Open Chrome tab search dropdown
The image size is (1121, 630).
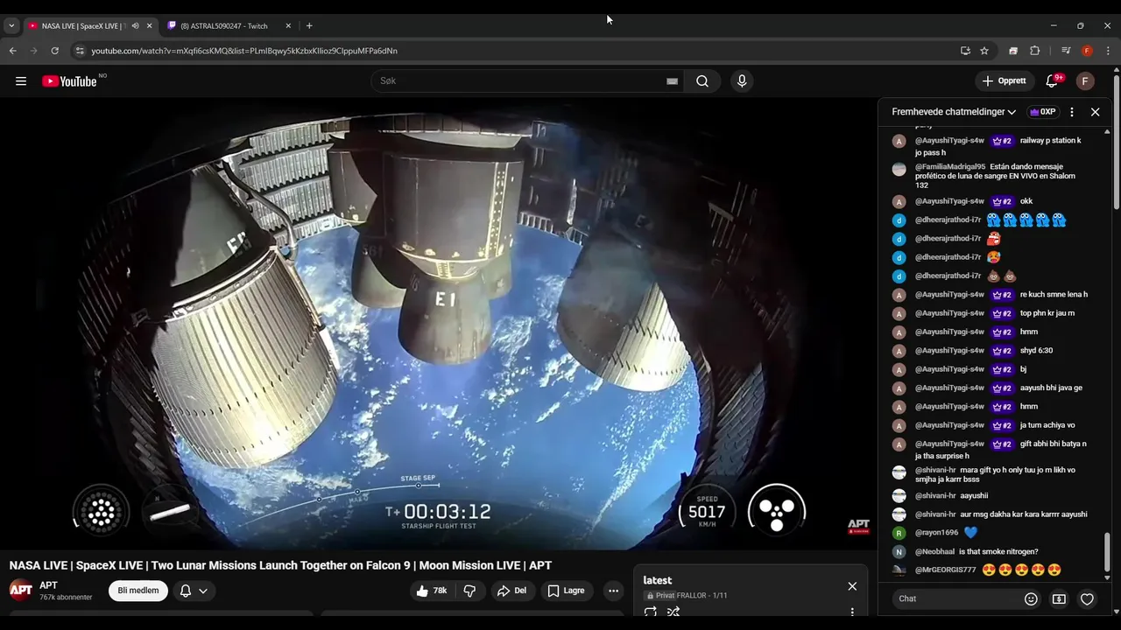click(11, 26)
